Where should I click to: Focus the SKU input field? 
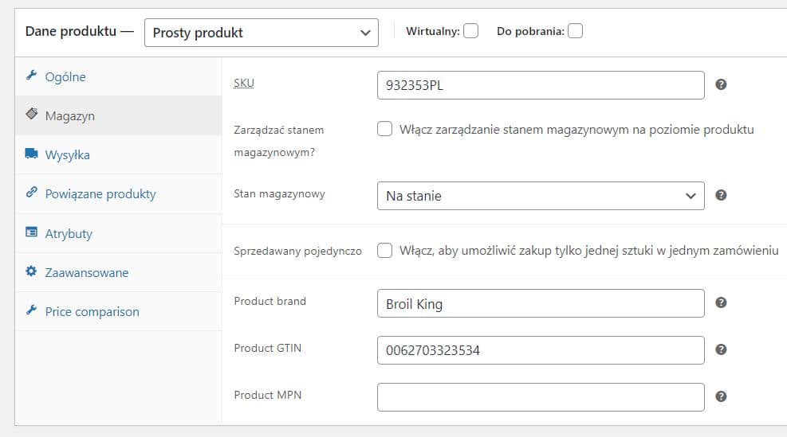point(540,85)
